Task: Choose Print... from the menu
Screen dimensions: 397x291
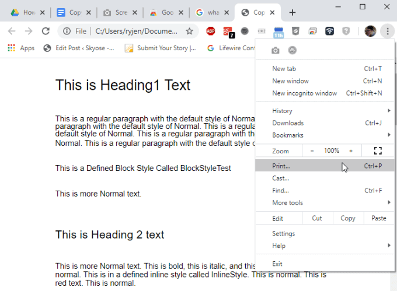Action: pos(325,166)
